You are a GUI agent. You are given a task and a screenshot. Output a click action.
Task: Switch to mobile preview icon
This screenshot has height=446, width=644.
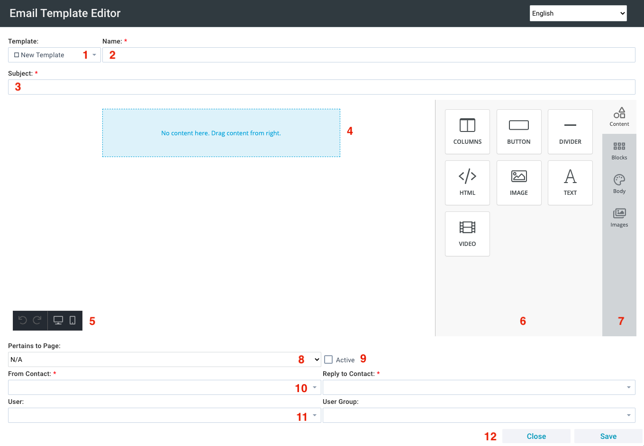pyautogui.click(x=73, y=320)
